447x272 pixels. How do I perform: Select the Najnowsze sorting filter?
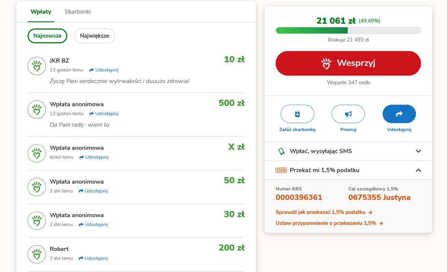(47, 36)
